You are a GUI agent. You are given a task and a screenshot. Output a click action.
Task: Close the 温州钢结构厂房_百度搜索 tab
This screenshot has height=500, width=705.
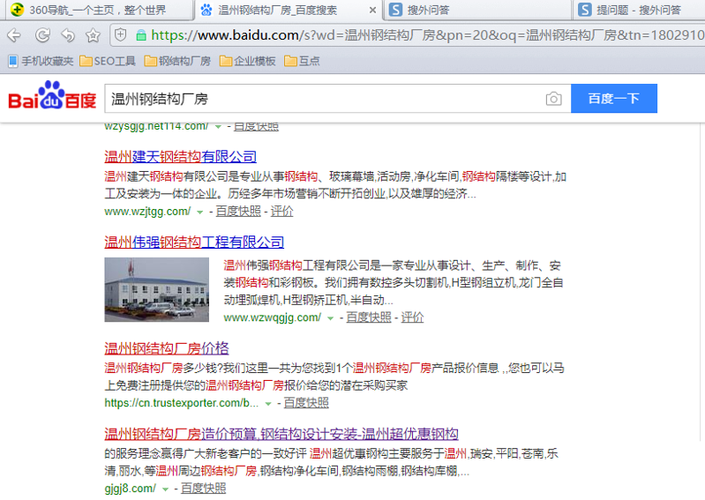(x=372, y=10)
